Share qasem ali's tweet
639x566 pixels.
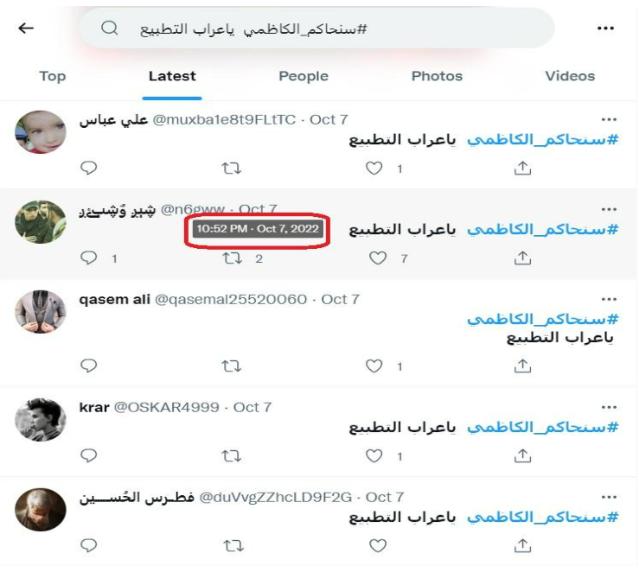tap(522, 366)
